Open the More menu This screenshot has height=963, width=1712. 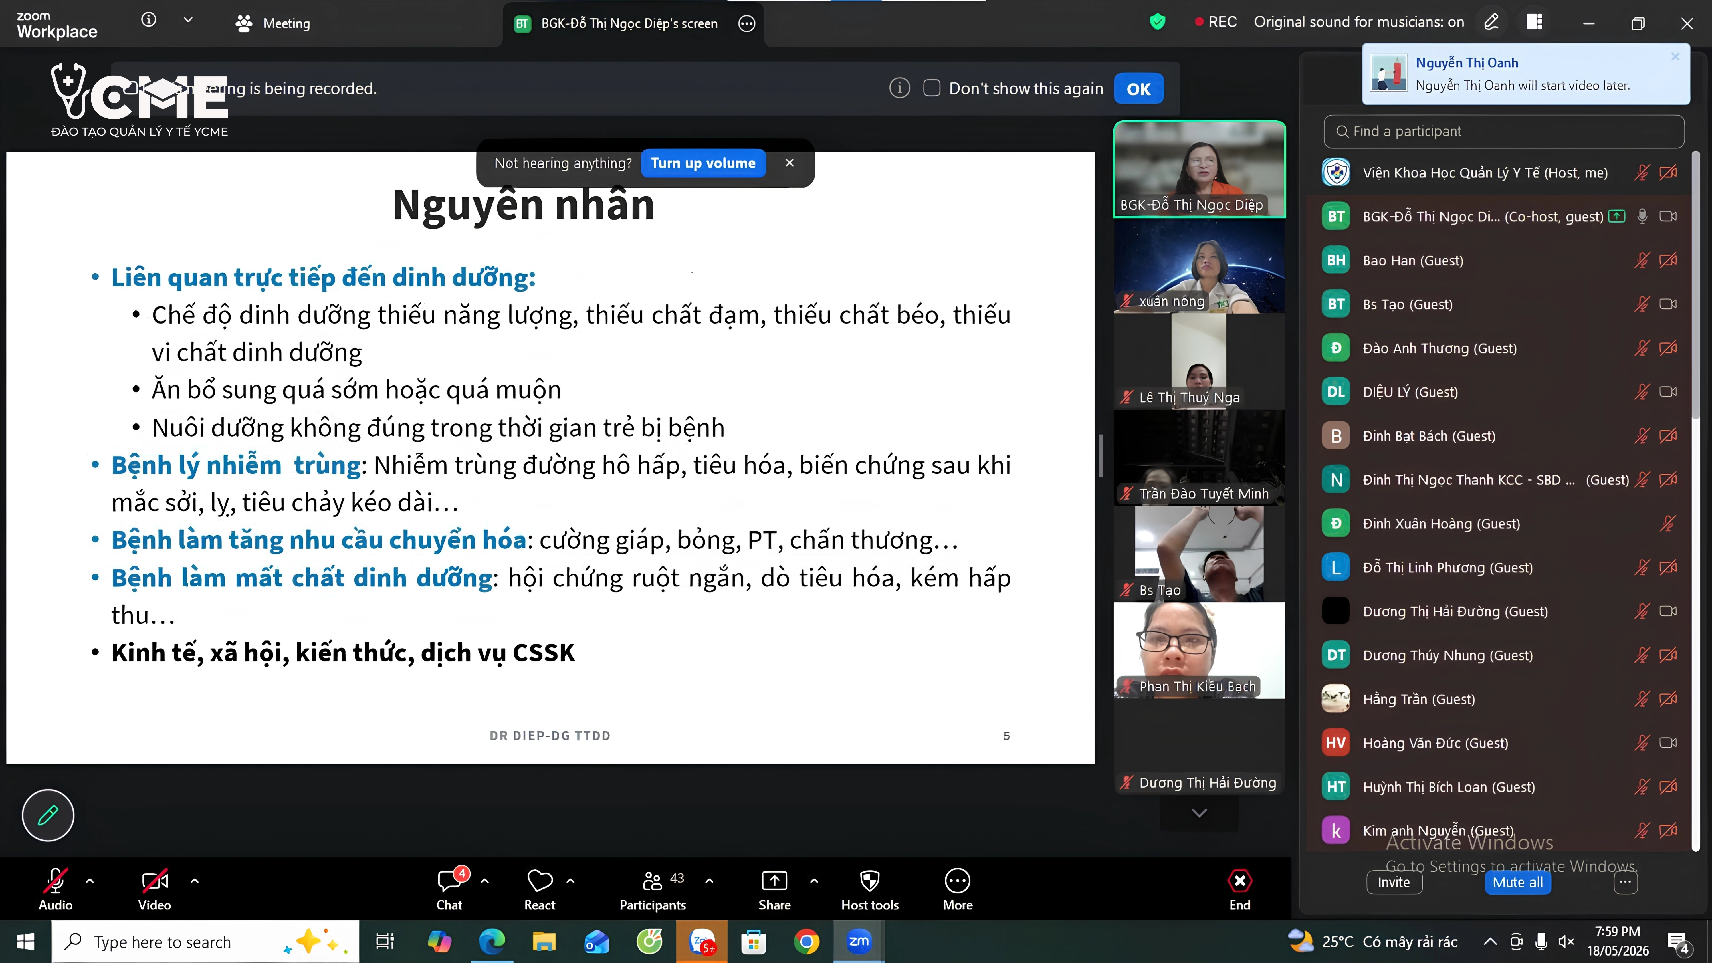(958, 889)
